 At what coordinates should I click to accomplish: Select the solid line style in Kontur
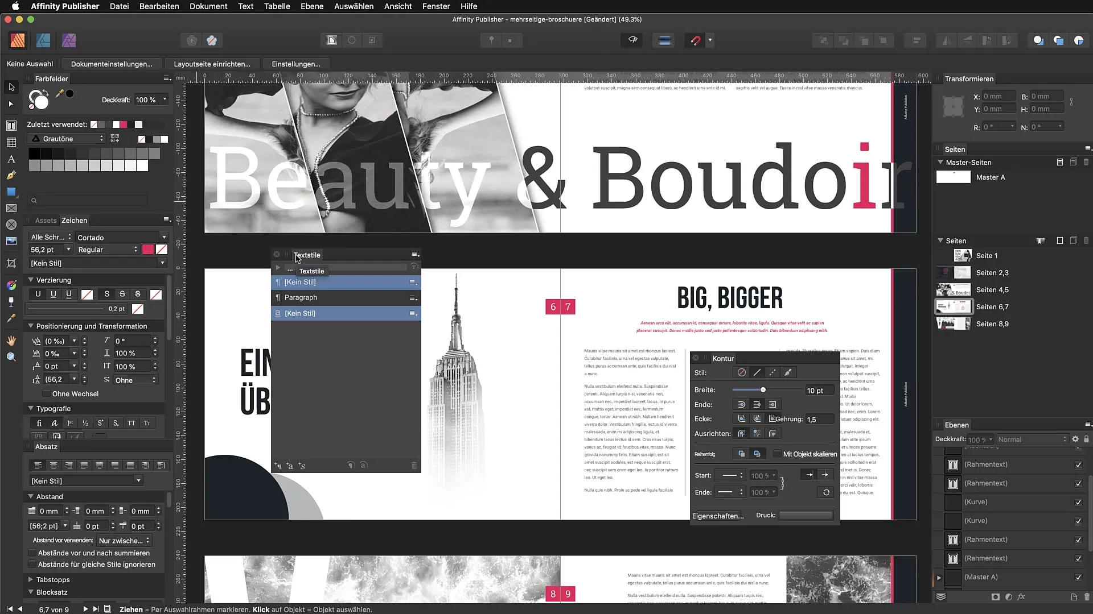click(757, 372)
